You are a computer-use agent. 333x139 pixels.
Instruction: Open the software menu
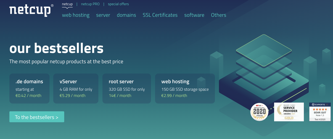[194, 15]
